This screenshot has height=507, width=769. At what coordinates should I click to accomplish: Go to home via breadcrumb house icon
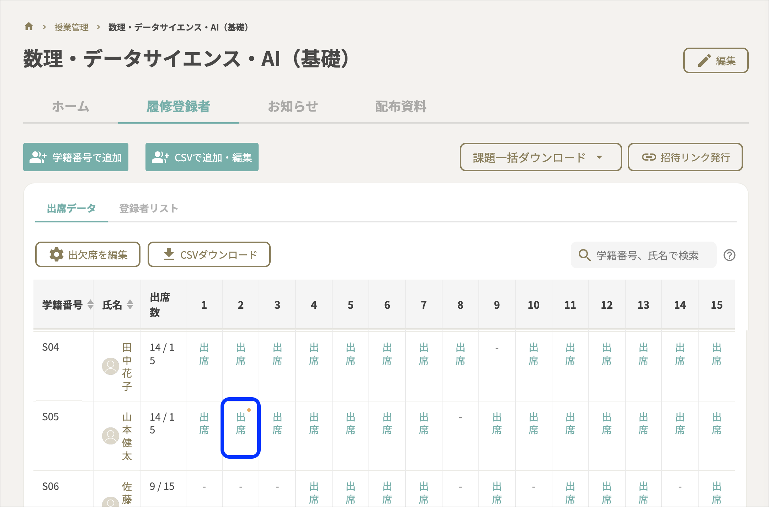[29, 27]
